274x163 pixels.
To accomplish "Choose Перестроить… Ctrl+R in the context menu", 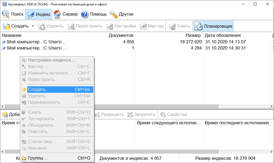I will click(57, 80).
